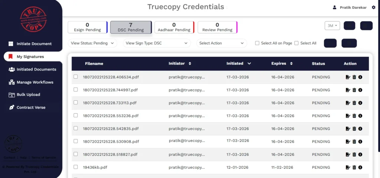Sign document 18072022125228.530908.pdf via sign icon

(348, 142)
